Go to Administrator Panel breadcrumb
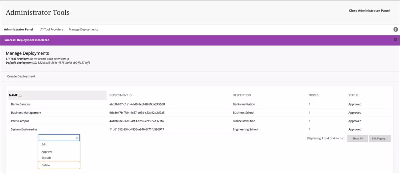This screenshot has width=400, height=174. pyautogui.click(x=18, y=30)
